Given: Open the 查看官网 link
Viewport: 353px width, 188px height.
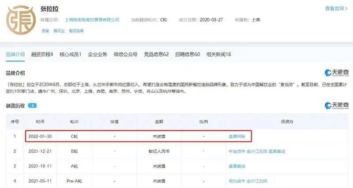Looking at the screenshot, I should tap(336, 8).
